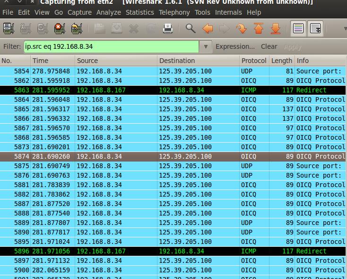Sort by the Time column header
The width and height of the screenshot is (347, 279).
click(52, 61)
